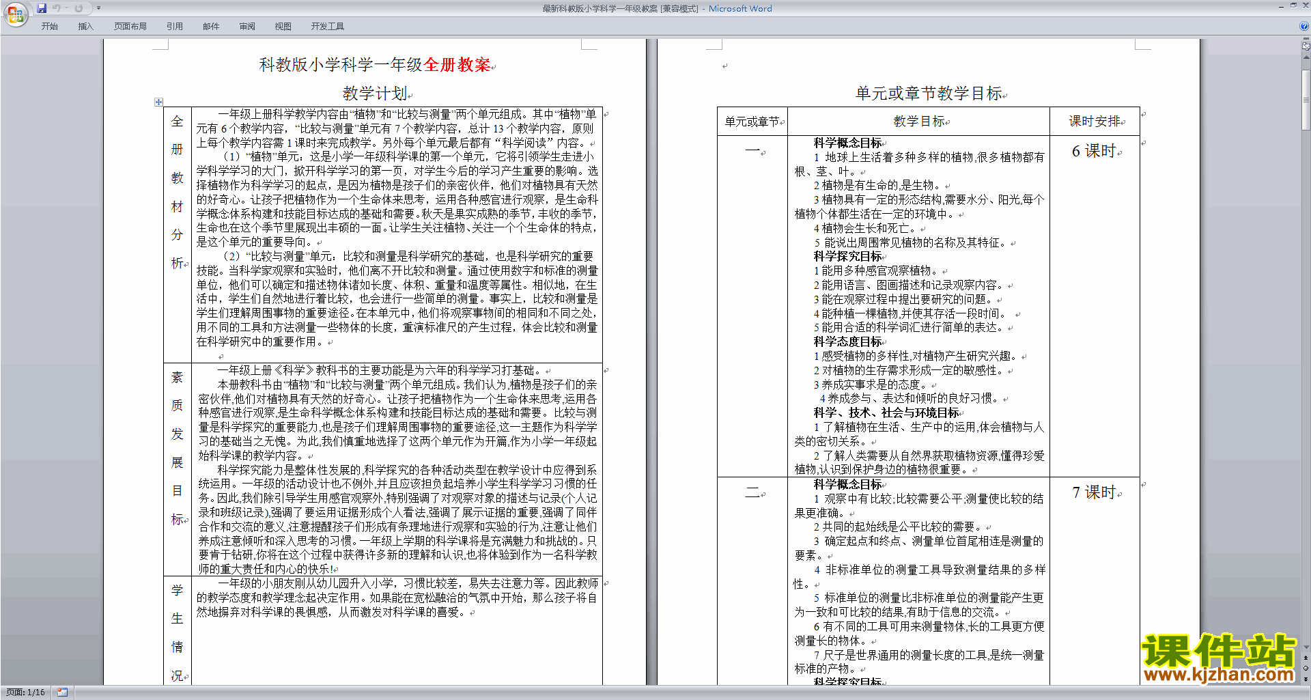Click the vertical scrollbar thumb
Image resolution: width=1311 pixels, height=700 pixels.
click(x=1306, y=99)
